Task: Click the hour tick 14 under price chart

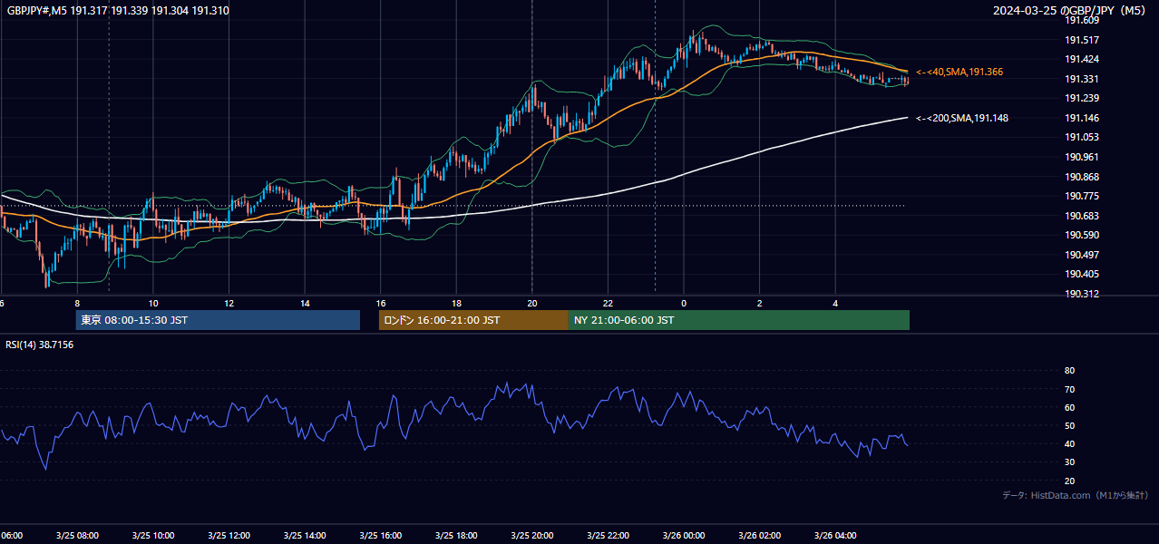Action: [x=305, y=303]
